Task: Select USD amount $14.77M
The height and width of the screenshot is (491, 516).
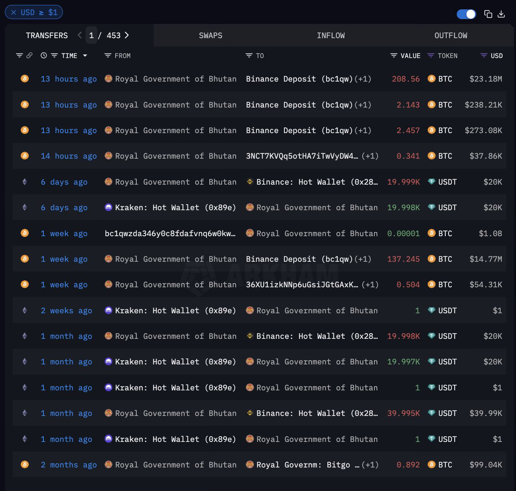Action: click(x=486, y=259)
